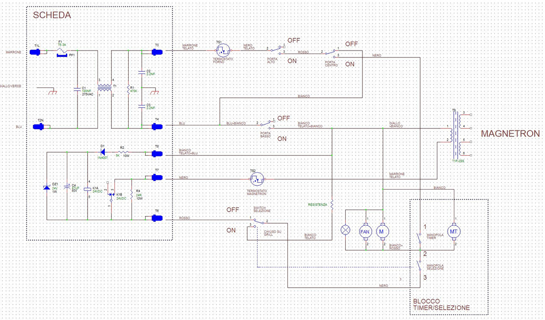Click the BLU label next to T2N
The width and height of the screenshot is (545, 320).
click(x=18, y=127)
